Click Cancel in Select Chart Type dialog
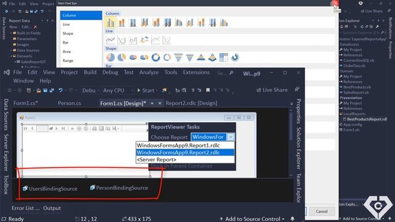This screenshot has width=395, height=222. tap(322, 211)
